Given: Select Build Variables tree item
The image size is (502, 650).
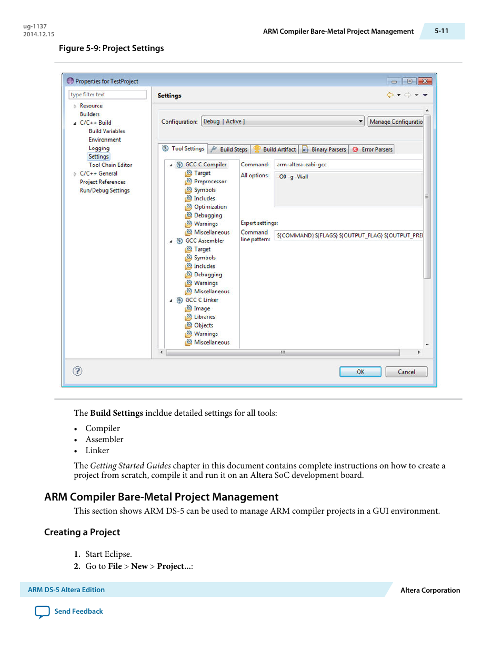Looking at the screenshot, I should coord(107,131).
